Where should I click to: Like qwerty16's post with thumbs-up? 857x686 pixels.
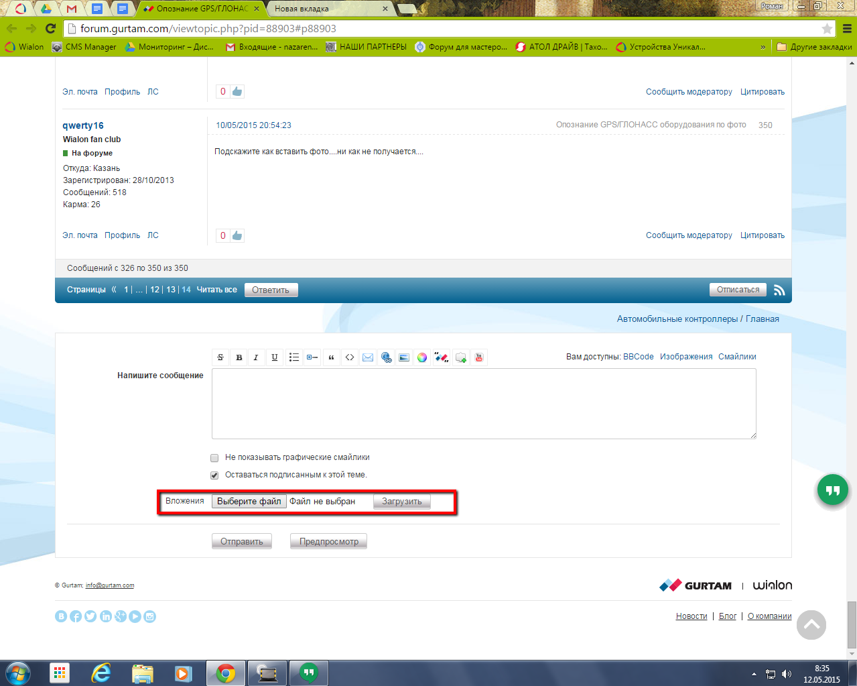[237, 235]
